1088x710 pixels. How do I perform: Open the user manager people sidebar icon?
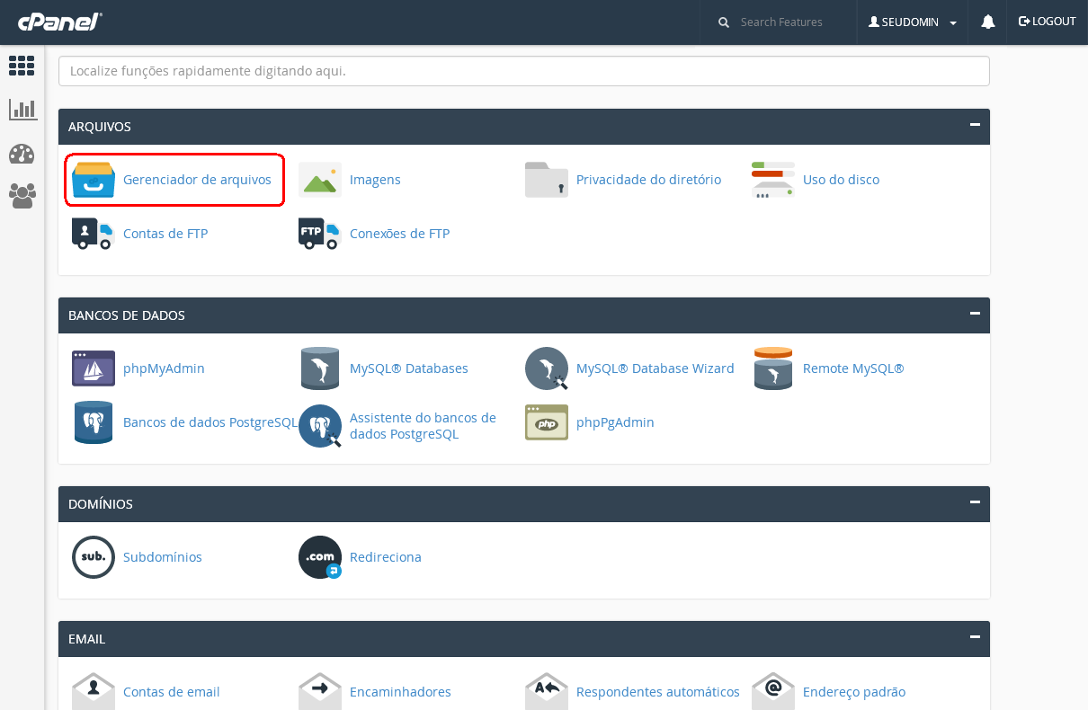(22, 196)
